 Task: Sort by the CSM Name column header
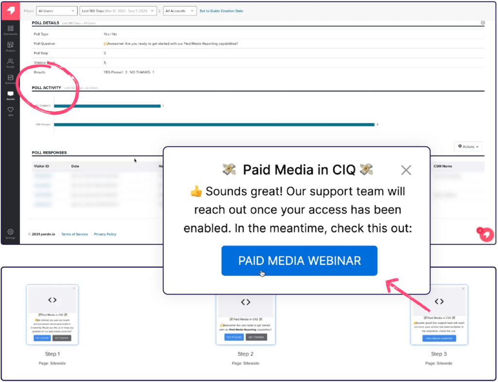(x=443, y=166)
